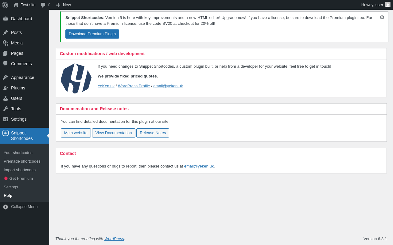Click the Contact section heading
The height and width of the screenshot is (245, 393).
[x=68, y=153]
